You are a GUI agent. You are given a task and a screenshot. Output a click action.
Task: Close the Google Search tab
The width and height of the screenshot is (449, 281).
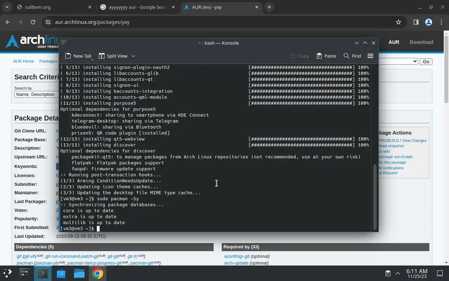click(x=173, y=7)
